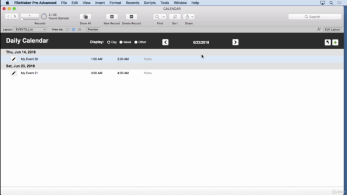
Task: Open the Sort records dialog
Action: click(x=175, y=17)
